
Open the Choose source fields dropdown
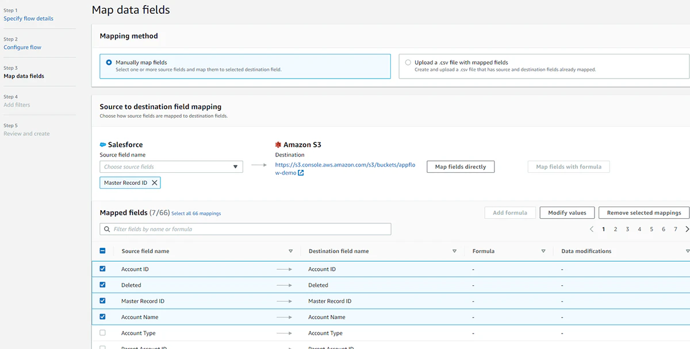pos(171,166)
